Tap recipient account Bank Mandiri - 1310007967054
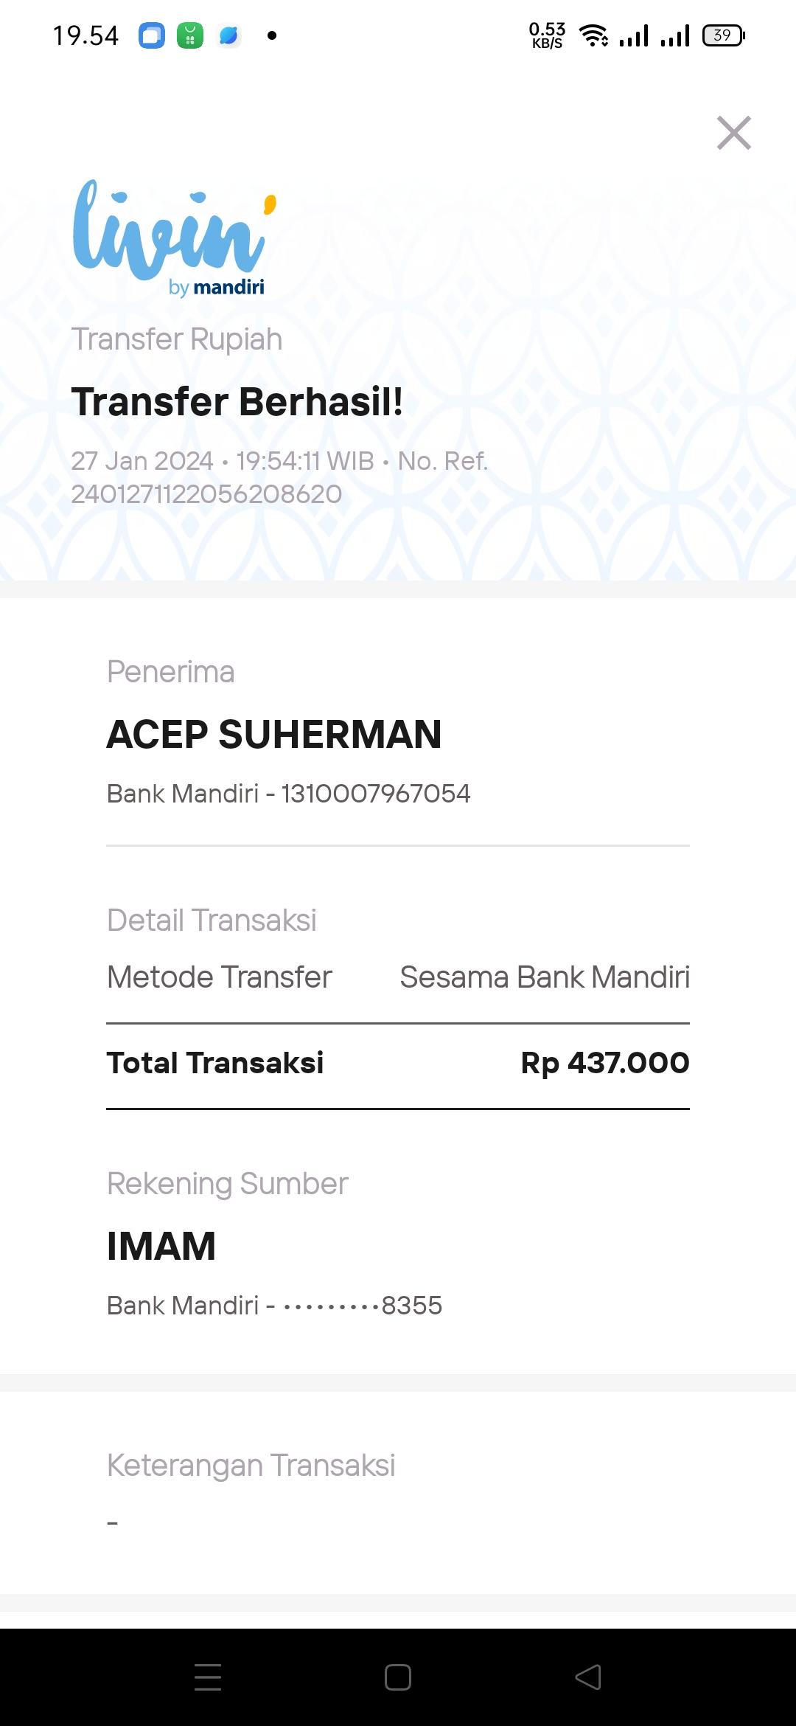The image size is (796, 1726). coord(288,794)
